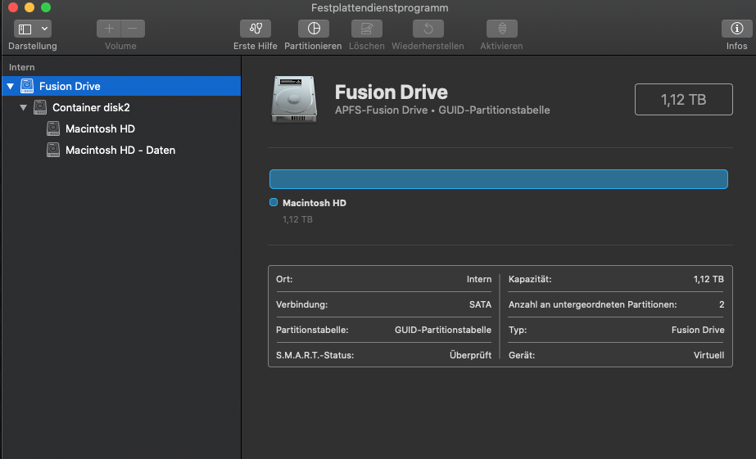This screenshot has height=459, width=756.
Task: Select Fusion Drive in the sidebar
Action: (70, 86)
